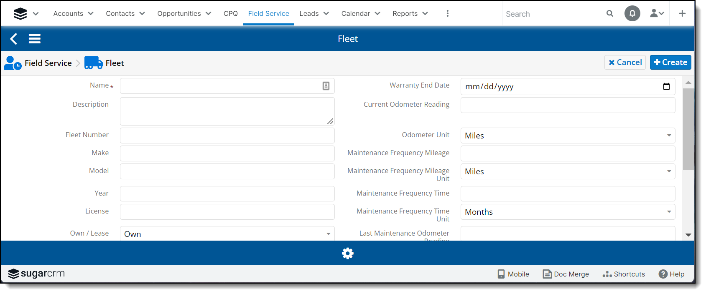
Task: Click the quick create plus icon
Action: point(682,13)
